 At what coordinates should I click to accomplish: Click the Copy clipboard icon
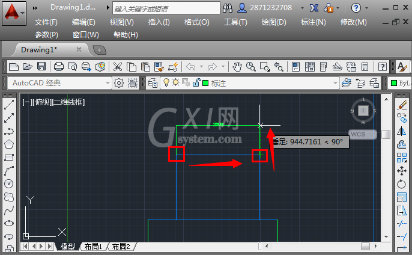(132, 67)
